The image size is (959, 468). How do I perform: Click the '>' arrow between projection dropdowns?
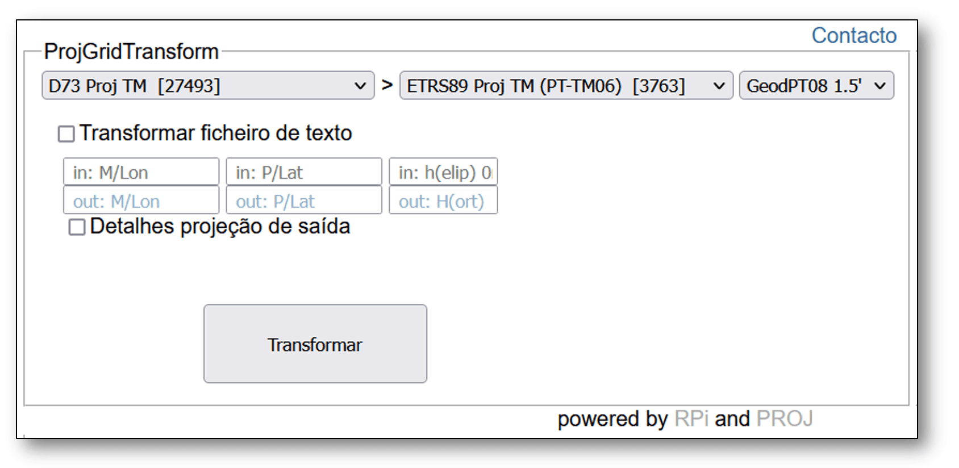coord(387,85)
